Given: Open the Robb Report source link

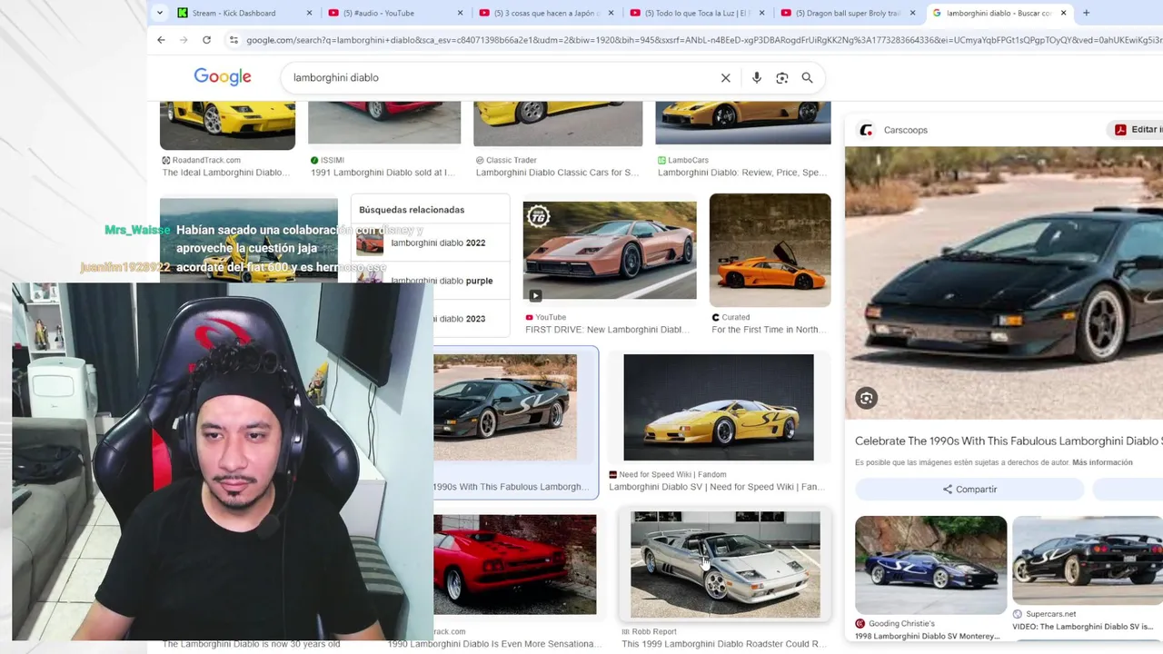Looking at the screenshot, I should point(649,631).
